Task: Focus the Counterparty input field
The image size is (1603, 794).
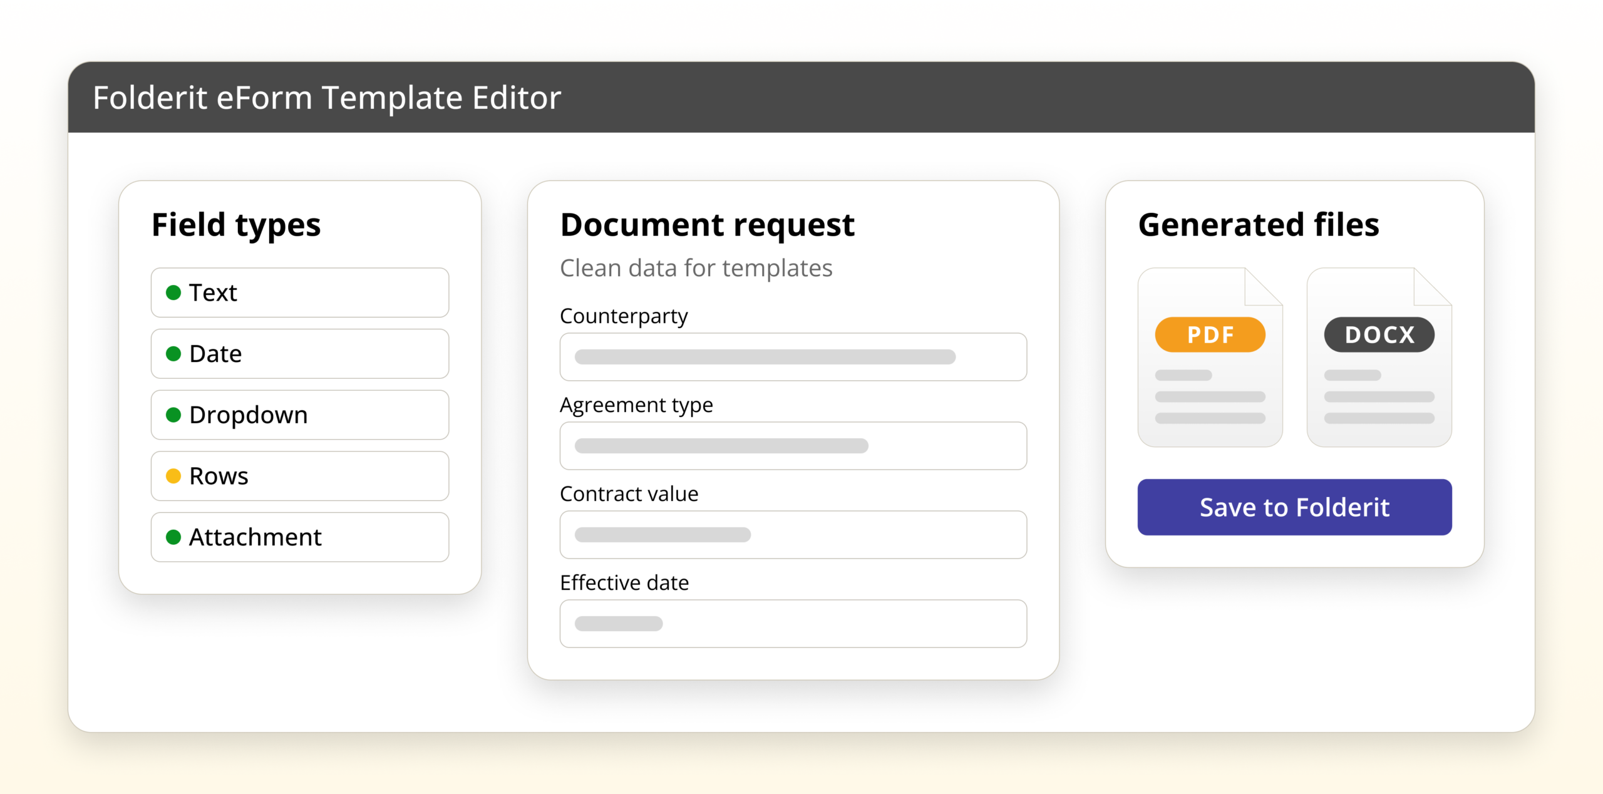Action: pyautogui.click(x=793, y=357)
